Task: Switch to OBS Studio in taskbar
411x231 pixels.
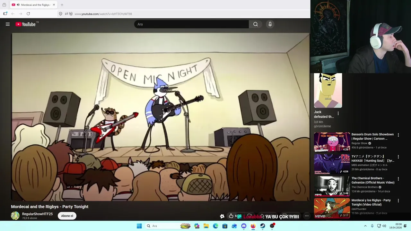Action: pyautogui.click(x=272, y=226)
